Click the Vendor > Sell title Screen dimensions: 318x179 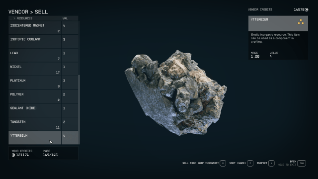click(x=28, y=12)
